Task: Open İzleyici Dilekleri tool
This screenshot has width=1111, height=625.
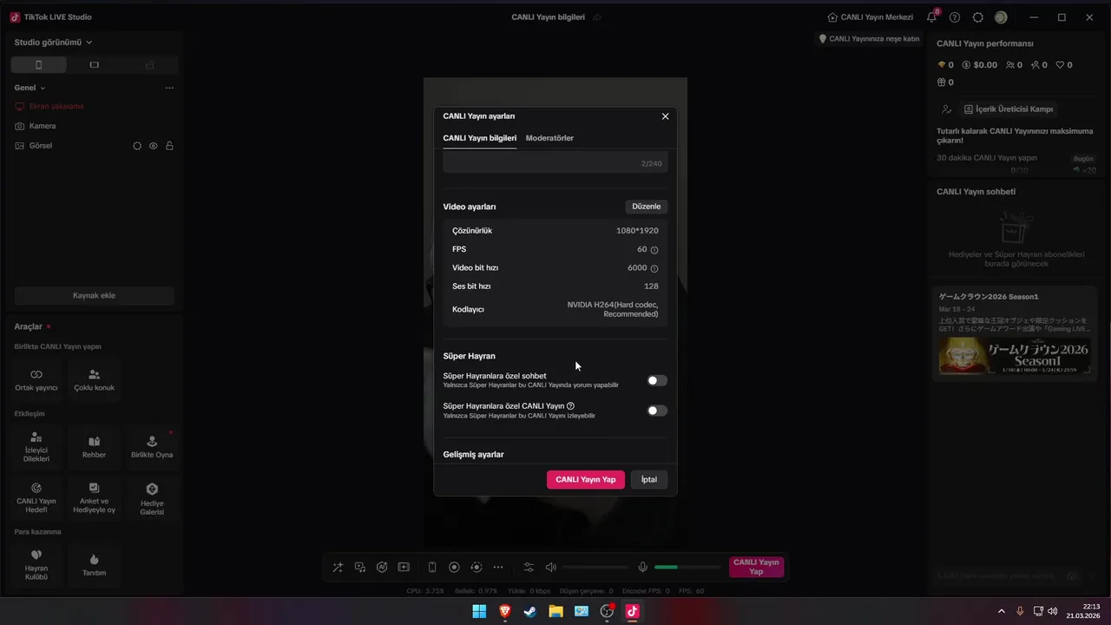Action: click(36, 447)
